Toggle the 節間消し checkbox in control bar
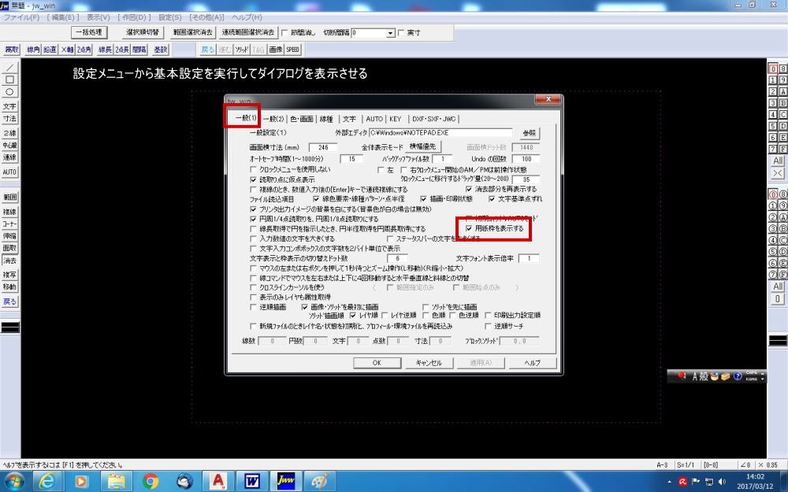The width and height of the screenshot is (788, 492). tap(284, 32)
